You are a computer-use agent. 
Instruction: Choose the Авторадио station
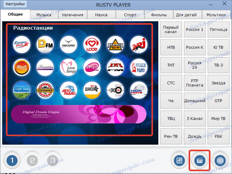pyautogui.click(x=68, y=90)
